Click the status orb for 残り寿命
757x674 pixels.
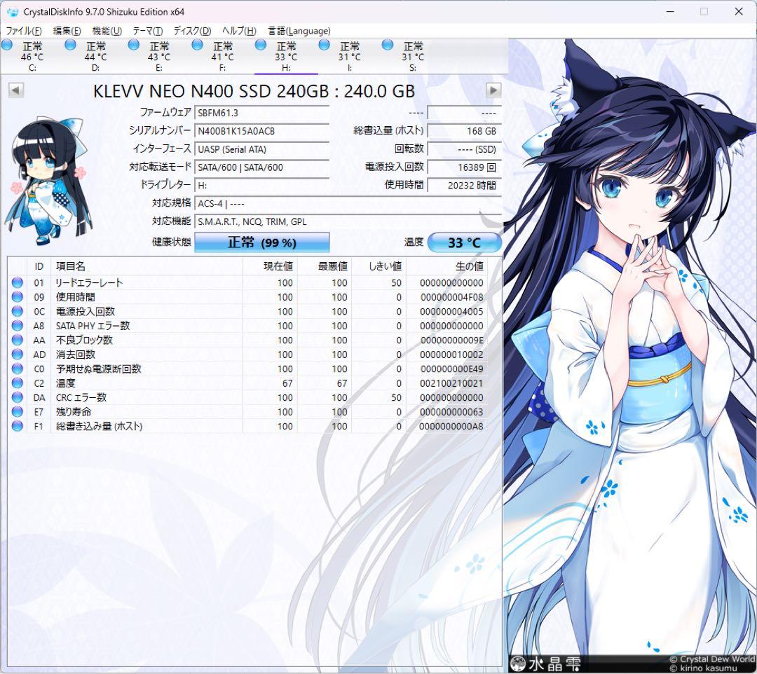tap(17, 411)
